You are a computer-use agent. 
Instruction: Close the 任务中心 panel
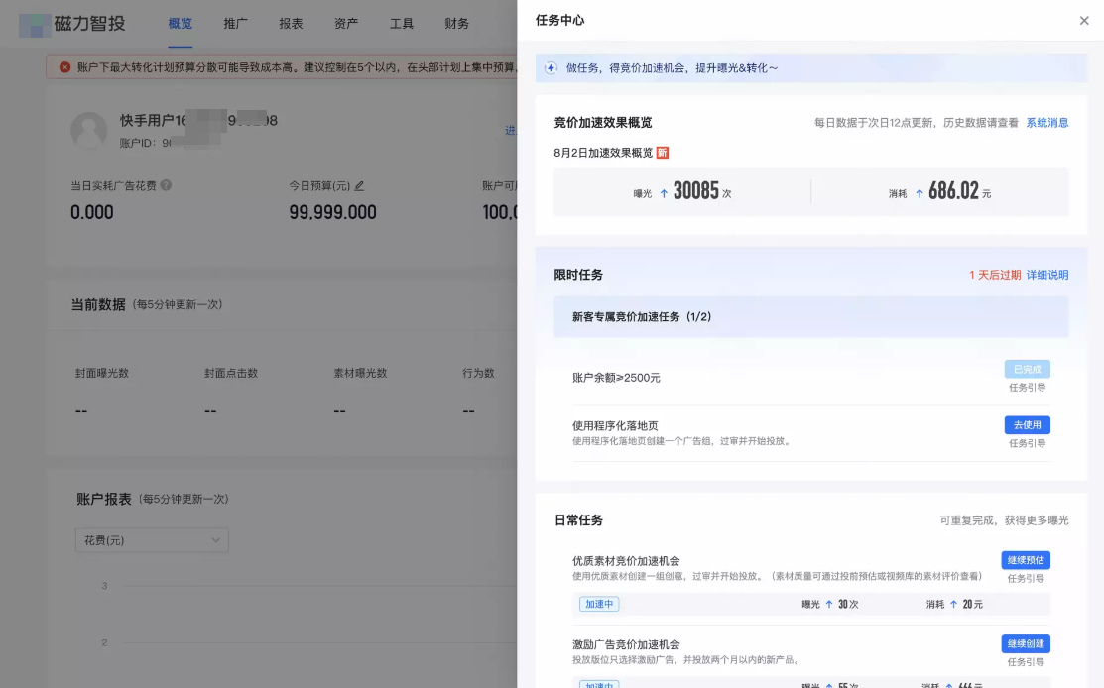1084,20
